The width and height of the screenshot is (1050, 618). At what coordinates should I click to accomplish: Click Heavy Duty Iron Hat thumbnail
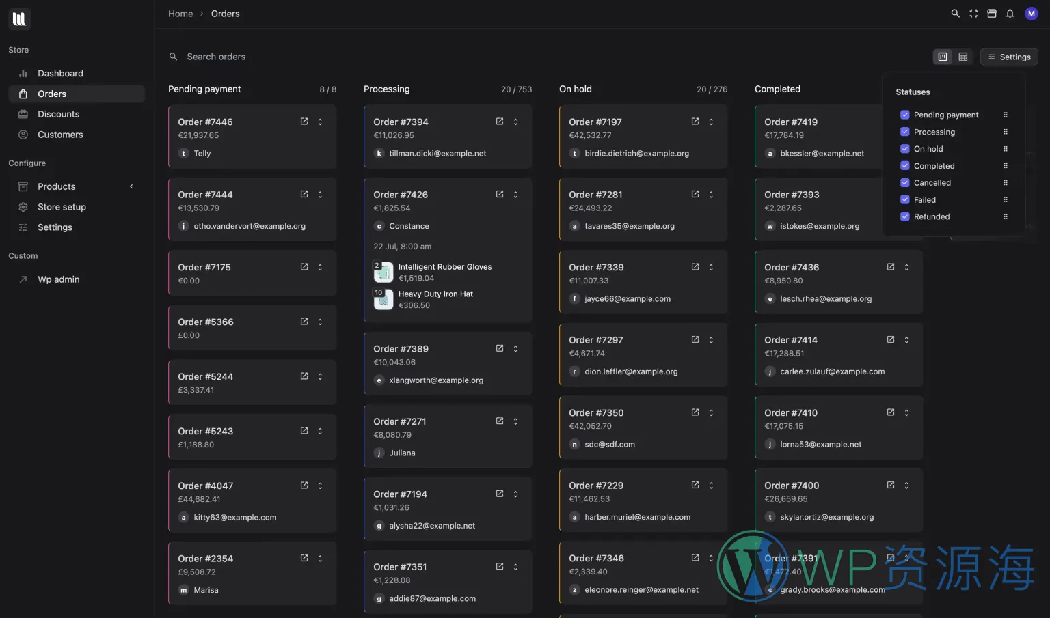pos(383,299)
